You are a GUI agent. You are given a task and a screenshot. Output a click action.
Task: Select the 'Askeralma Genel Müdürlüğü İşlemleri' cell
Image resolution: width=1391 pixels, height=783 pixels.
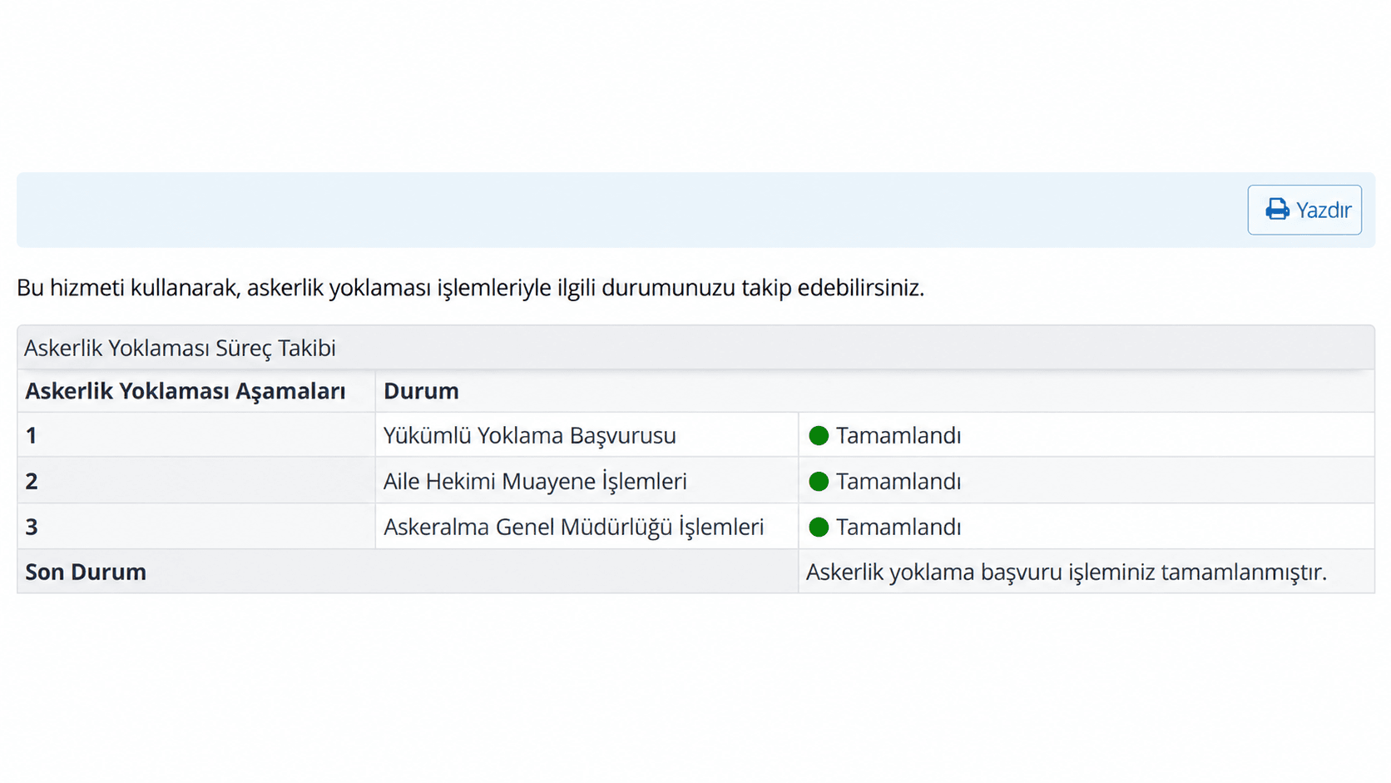point(587,526)
